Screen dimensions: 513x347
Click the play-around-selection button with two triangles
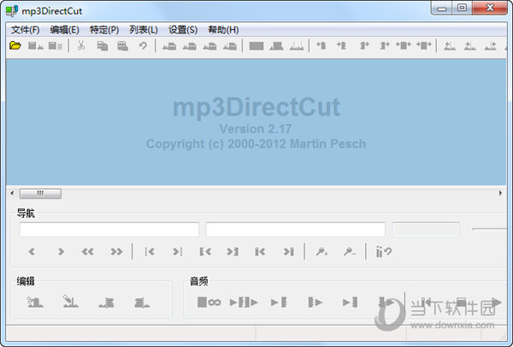coord(244,303)
